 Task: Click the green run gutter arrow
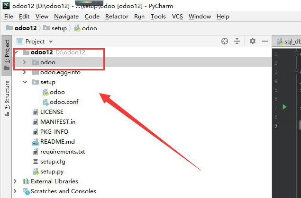tap(284, 107)
